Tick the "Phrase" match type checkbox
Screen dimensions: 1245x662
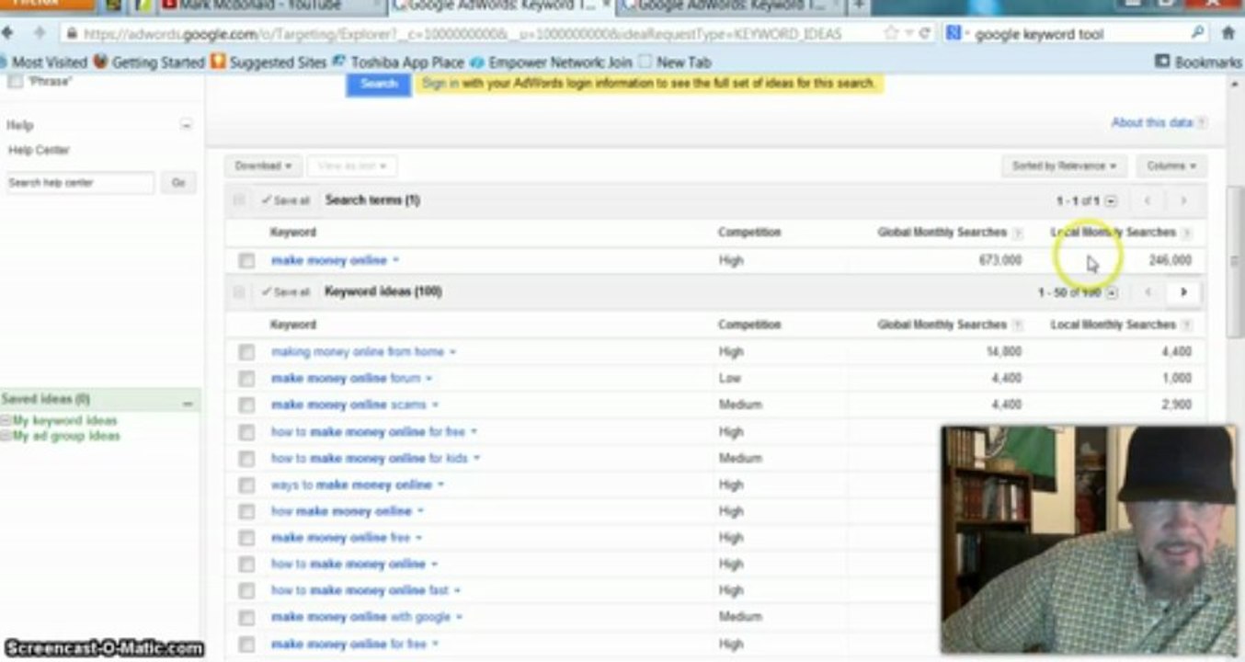click(15, 82)
